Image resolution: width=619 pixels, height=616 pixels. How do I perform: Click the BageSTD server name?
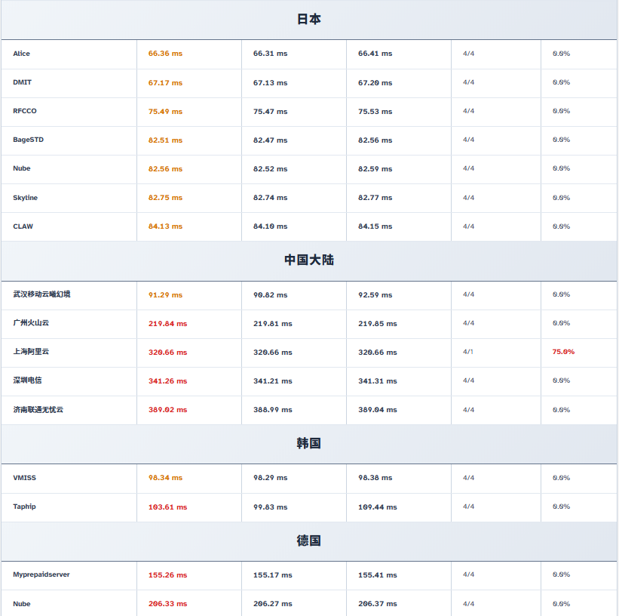pos(29,140)
